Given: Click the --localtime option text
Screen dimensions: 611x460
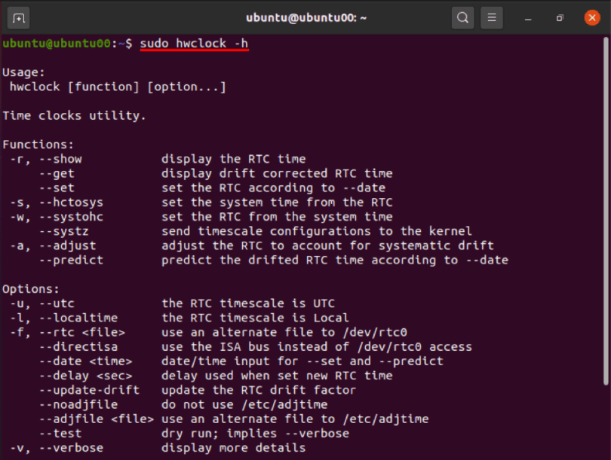Looking at the screenshot, I should pos(77,318).
